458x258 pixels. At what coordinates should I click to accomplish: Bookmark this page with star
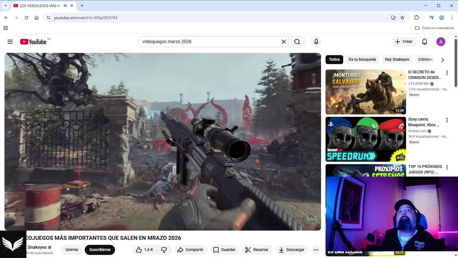[402, 18]
